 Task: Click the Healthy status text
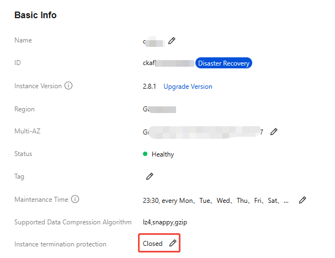163,154
